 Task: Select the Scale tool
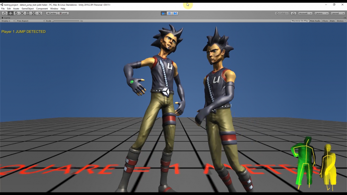[22, 13]
